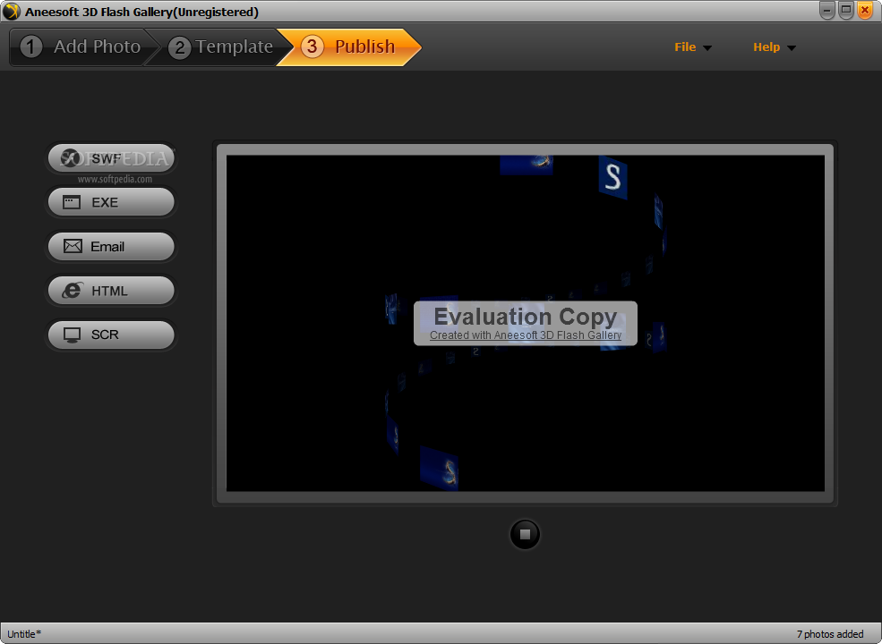This screenshot has height=644, width=882.
Task: Minimize the Aneesoft window
Action: (826, 10)
